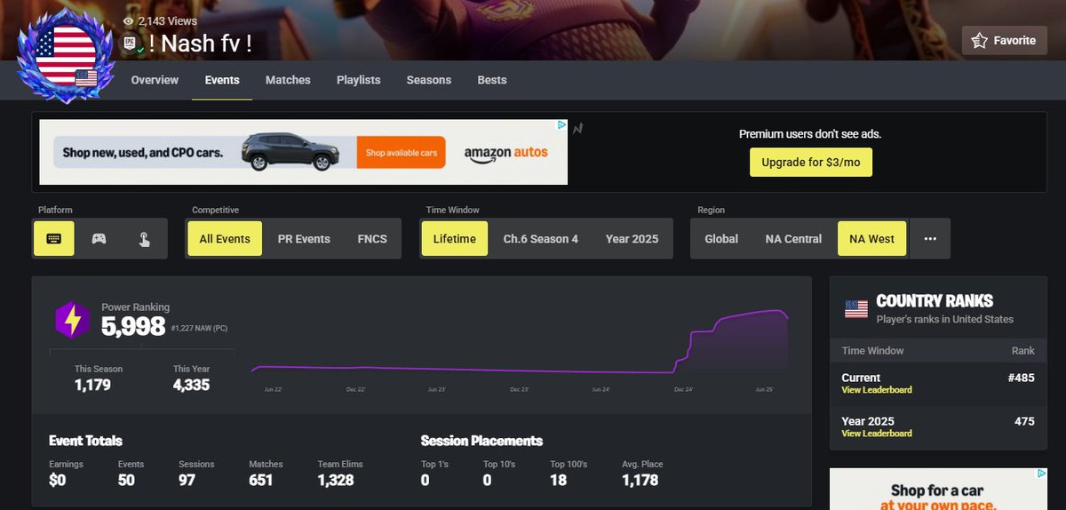This screenshot has width=1066, height=510.
Task: Go to the Playlists tab
Action: point(359,80)
